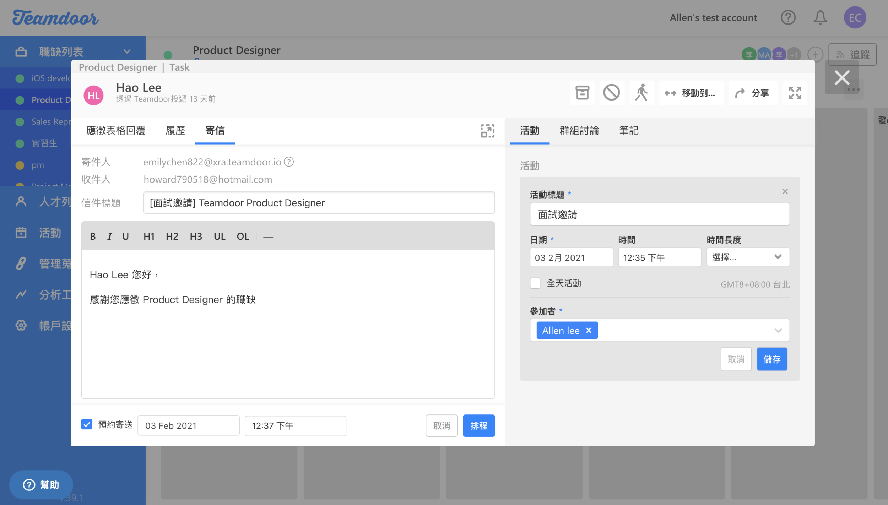
Task: Open the 移動到... move menu
Action: coord(691,93)
